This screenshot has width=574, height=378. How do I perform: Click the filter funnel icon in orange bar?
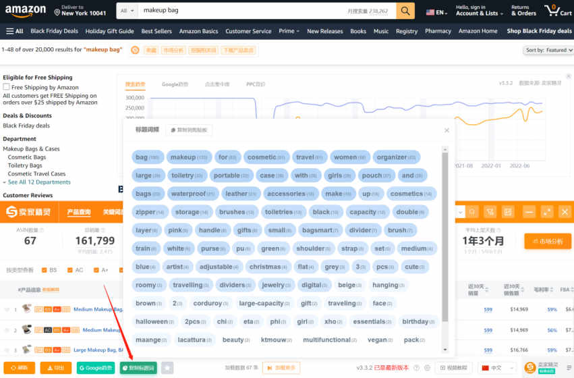point(490,212)
